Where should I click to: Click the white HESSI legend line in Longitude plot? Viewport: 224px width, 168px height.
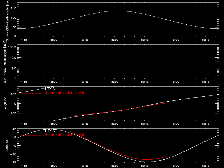point(31,90)
